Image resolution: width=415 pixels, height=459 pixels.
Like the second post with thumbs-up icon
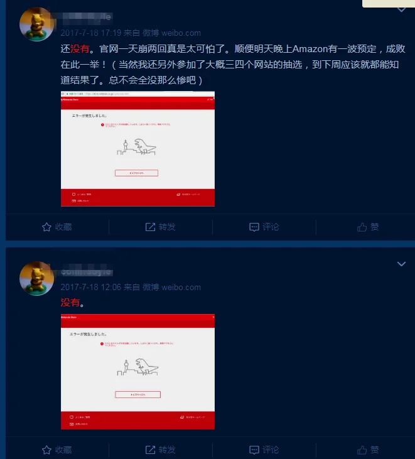coord(362,450)
